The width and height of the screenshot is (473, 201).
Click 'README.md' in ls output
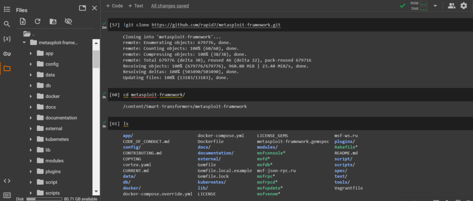coord(346,153)
